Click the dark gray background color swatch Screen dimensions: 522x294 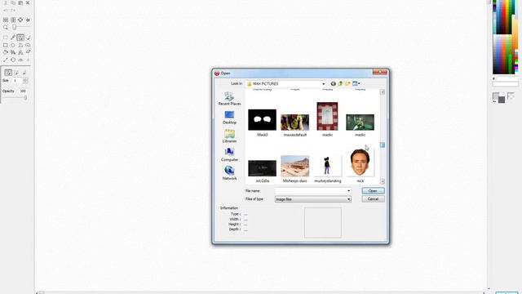(502, 100)
